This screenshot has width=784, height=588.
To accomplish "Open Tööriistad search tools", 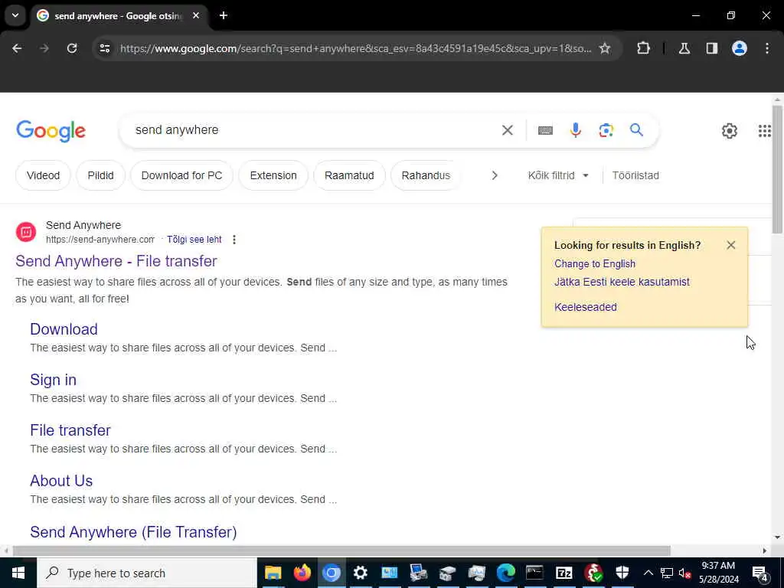I will coord(635,175).
